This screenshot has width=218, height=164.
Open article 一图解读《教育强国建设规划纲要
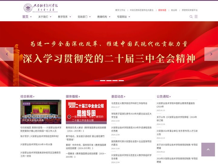[86, 155]
